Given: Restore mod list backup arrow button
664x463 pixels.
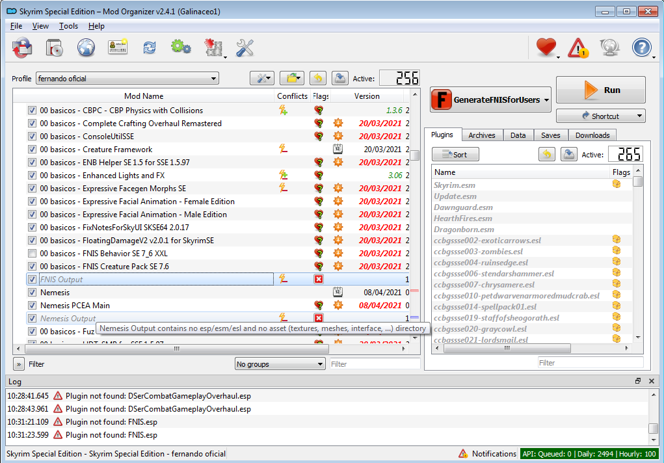Looking at the screenshot, I should click(x=318, y=79).
